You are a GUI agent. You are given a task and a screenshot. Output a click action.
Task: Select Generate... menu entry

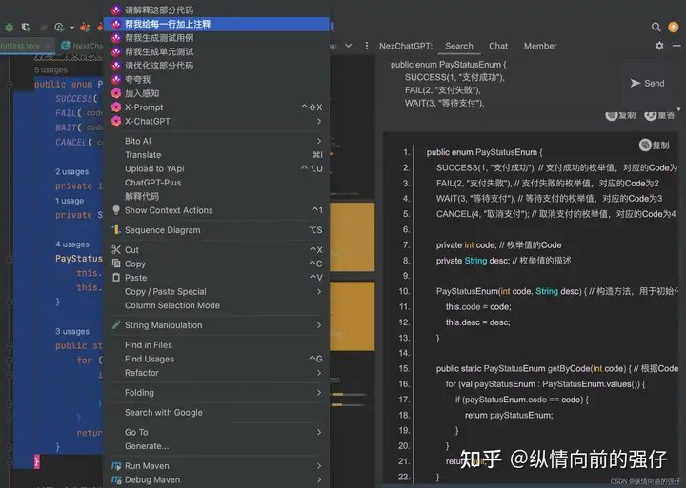(x=216, y=446)
